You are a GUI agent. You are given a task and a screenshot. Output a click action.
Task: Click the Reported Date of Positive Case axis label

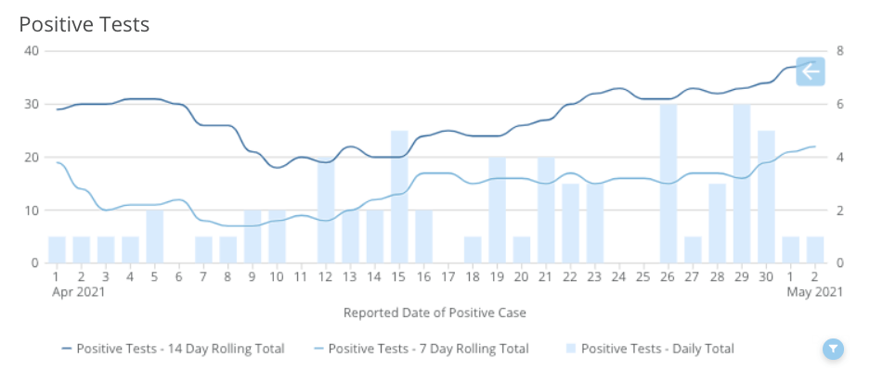click(435, 313)
